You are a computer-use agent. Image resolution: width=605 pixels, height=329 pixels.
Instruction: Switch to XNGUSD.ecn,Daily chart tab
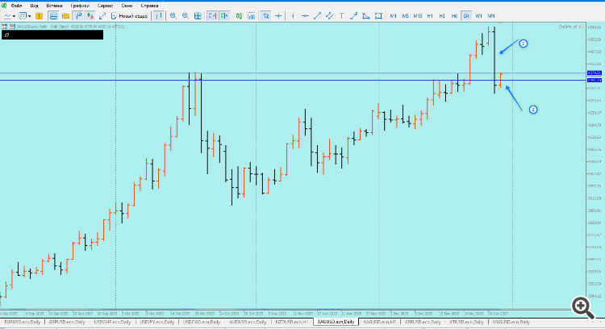tap(511, 322)
